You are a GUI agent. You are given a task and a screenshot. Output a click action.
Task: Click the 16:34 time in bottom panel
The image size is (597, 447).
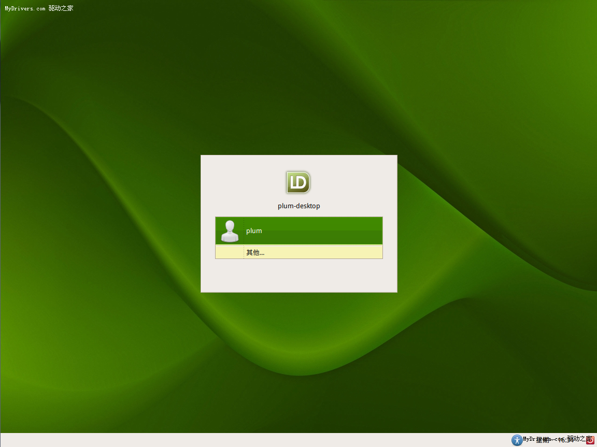tap(565, 440)
